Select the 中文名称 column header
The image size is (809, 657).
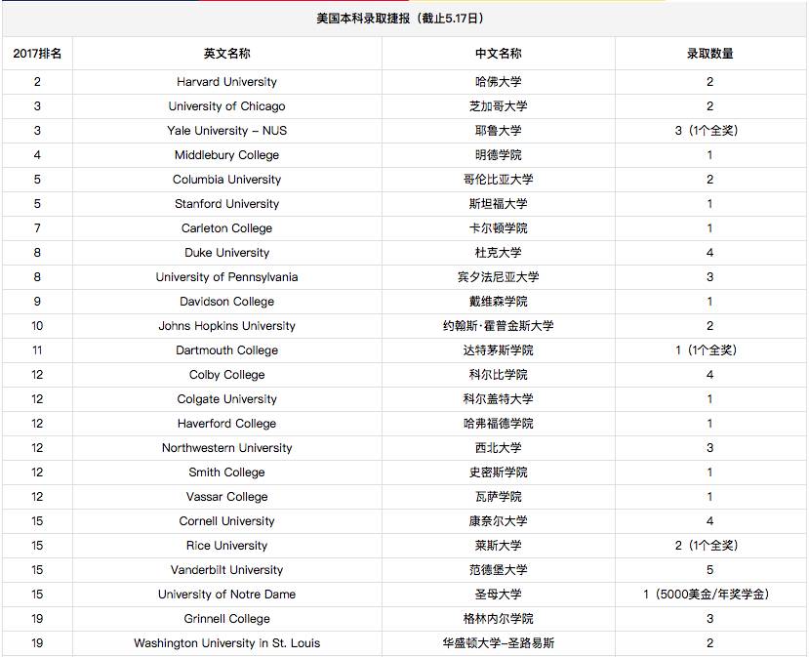point(499,53)
